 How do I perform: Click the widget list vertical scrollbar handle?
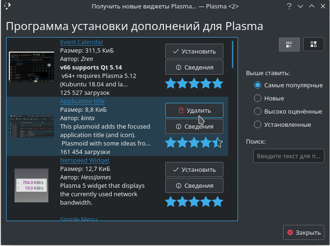pos(232,54)
